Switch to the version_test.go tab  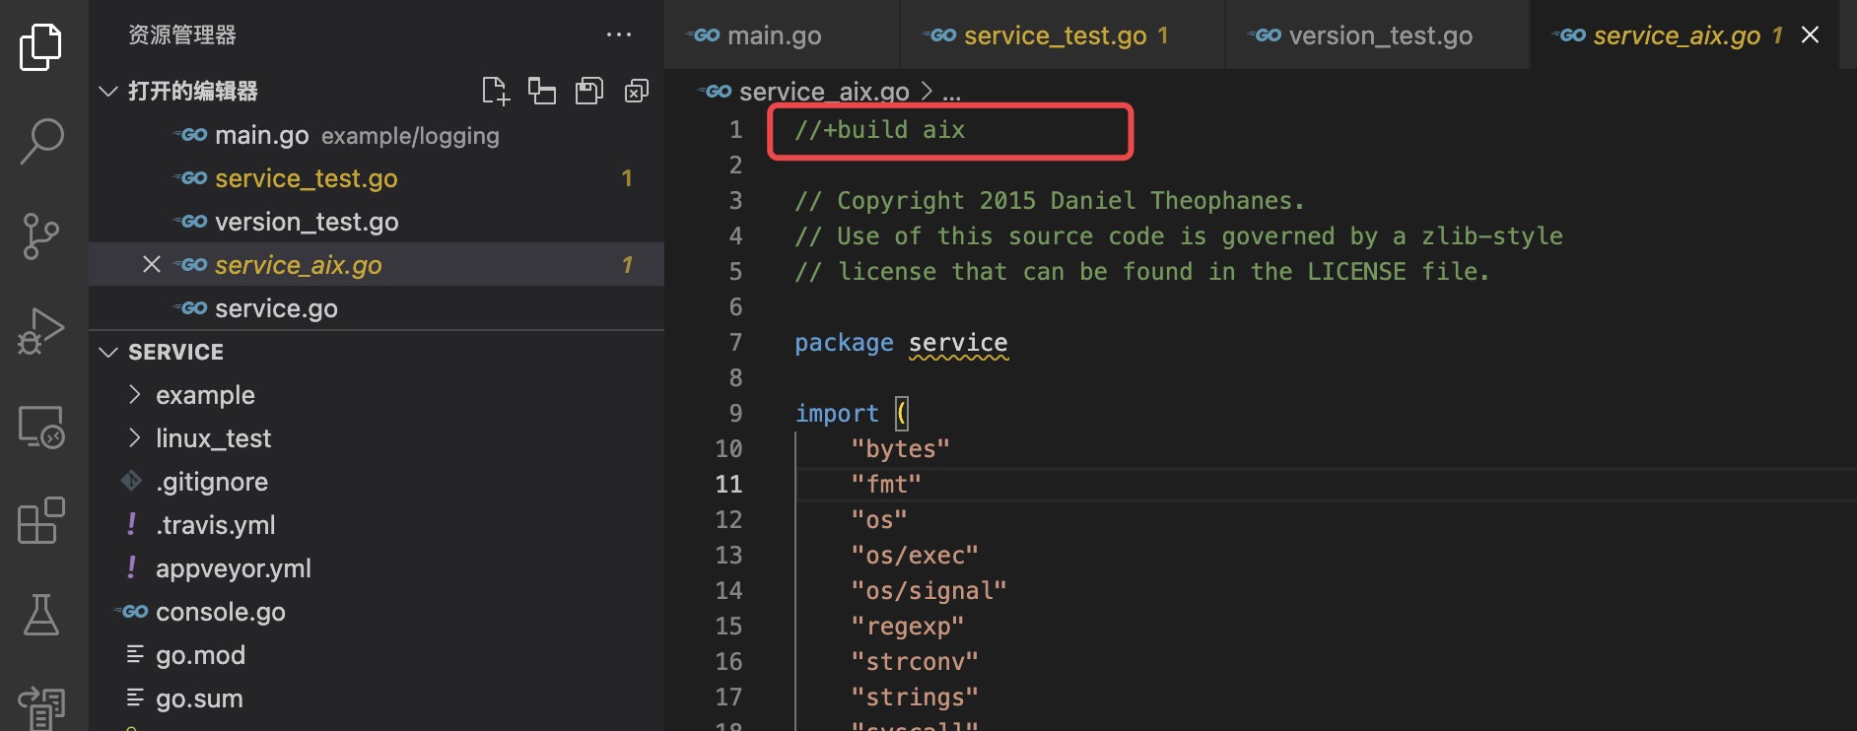[x=1378, y=34]
